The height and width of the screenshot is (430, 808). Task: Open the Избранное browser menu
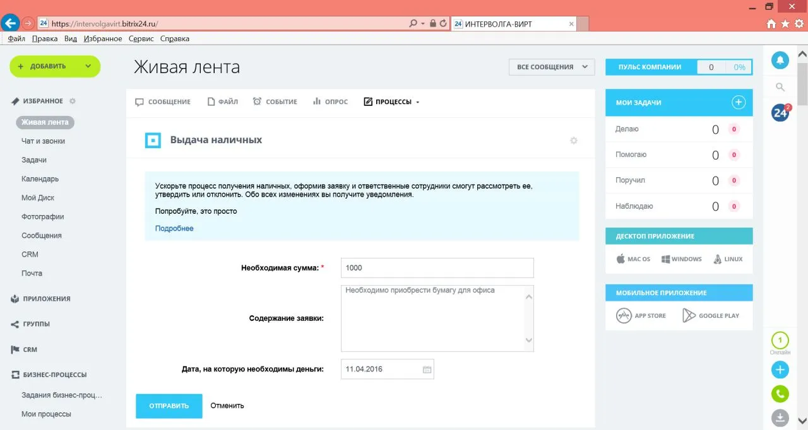(x=102, y=38)
